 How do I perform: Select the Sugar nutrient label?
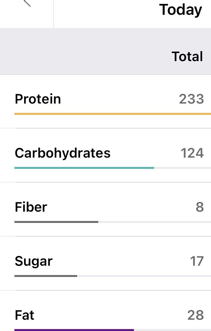pyautogui.click(x=34, y=261)
